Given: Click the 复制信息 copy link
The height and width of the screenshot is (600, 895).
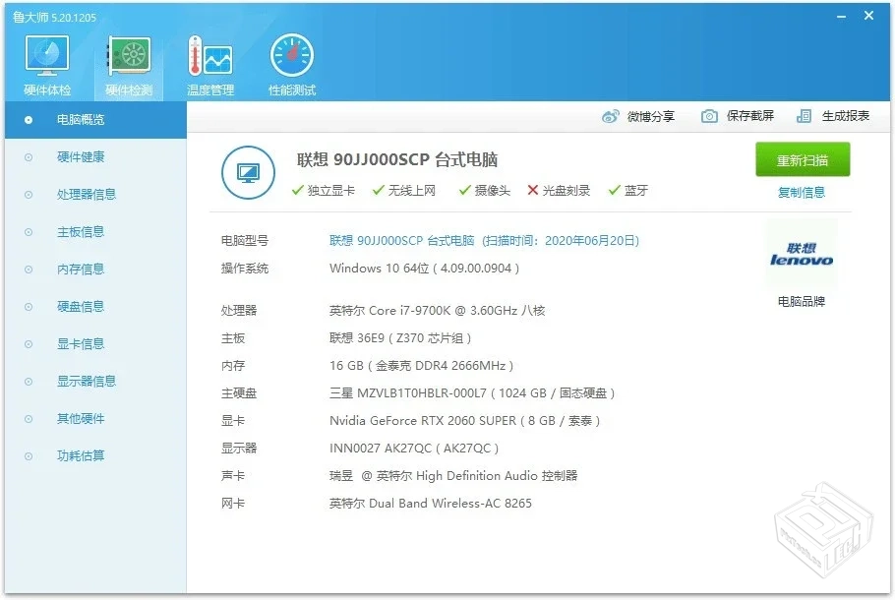Looking at the screenshot, I should pos(802,192).
